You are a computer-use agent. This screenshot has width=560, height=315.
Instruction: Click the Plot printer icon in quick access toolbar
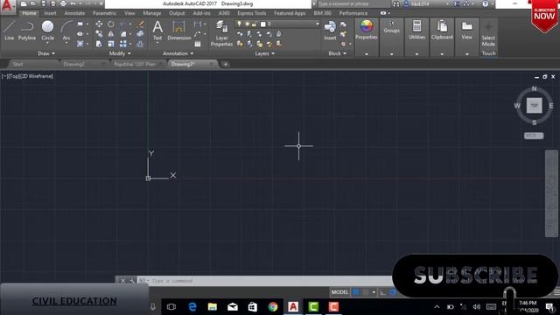click(x=63, y=3)
